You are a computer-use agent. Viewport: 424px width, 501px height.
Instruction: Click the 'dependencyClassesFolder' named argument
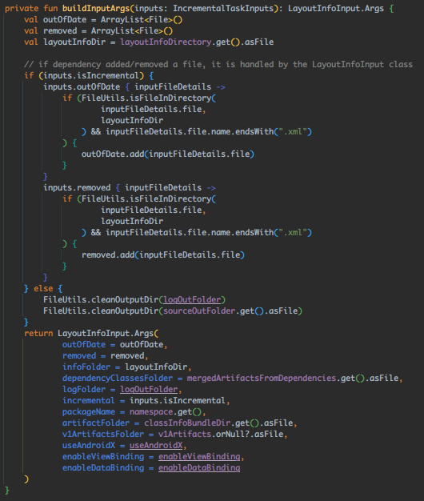(x=117, y=378)
